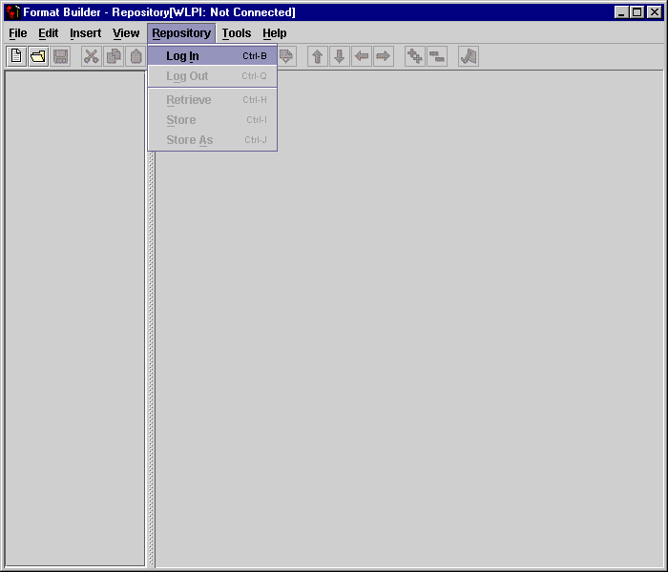Click the Copy toolbar icon

114,56
